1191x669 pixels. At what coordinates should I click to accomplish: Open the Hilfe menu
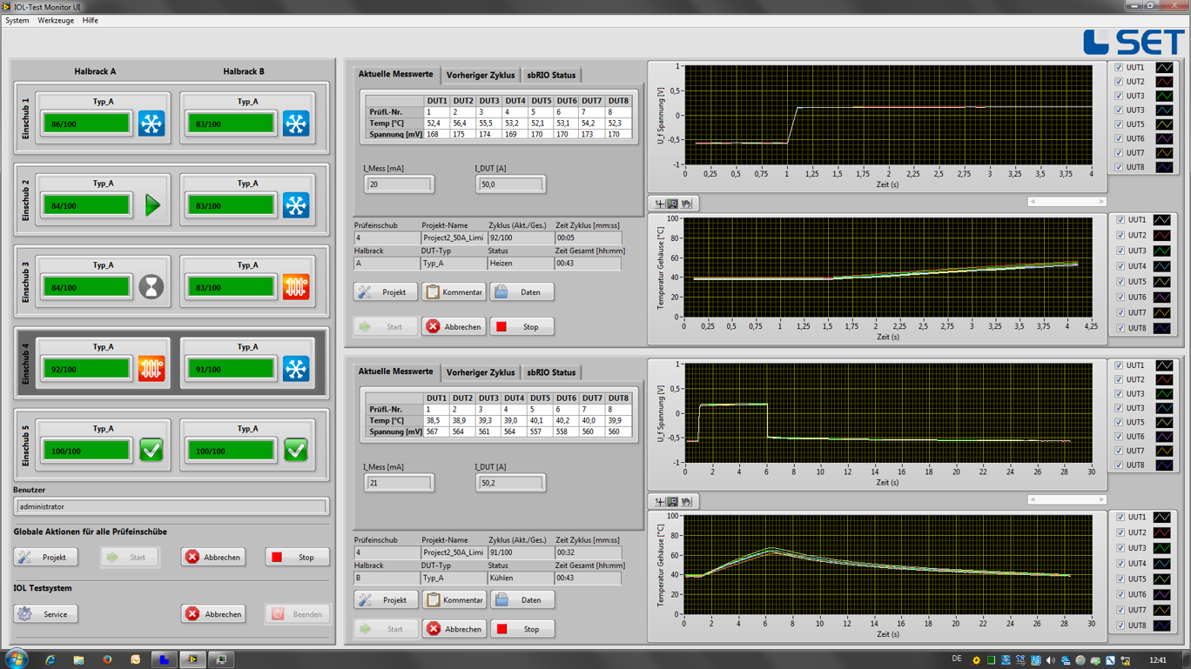(90, 20)
